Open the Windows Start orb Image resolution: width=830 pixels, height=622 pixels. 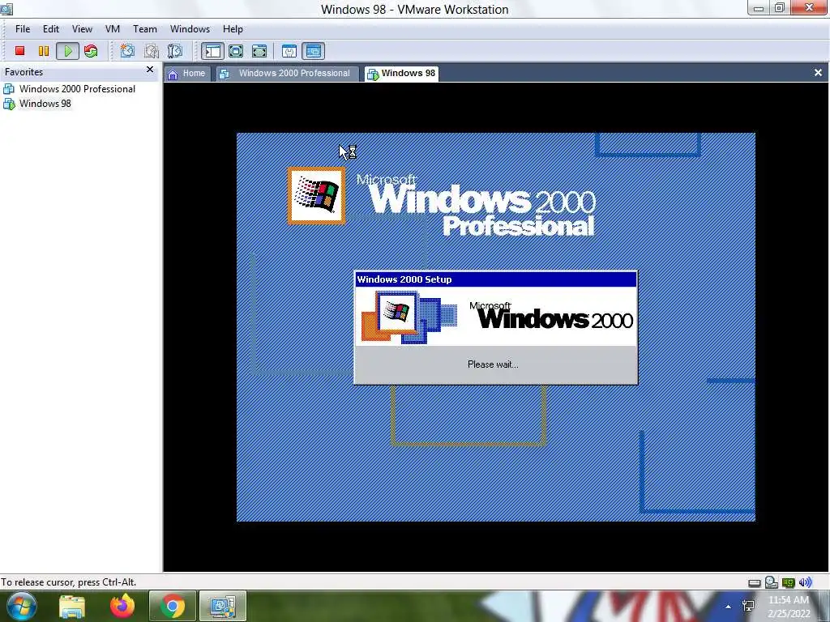21,606
